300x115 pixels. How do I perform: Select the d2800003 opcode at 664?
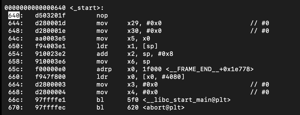[x=50, y=84]
